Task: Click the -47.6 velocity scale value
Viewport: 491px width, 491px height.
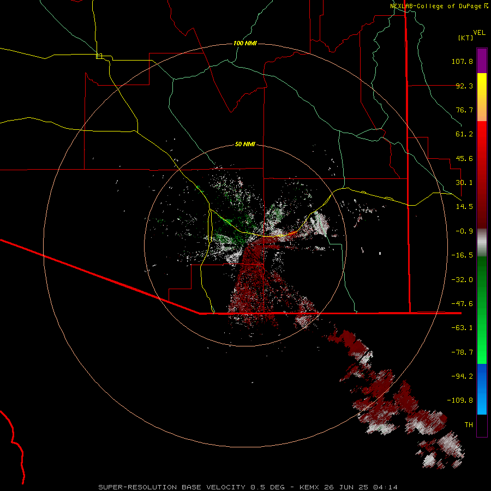Action: (462, 304)
